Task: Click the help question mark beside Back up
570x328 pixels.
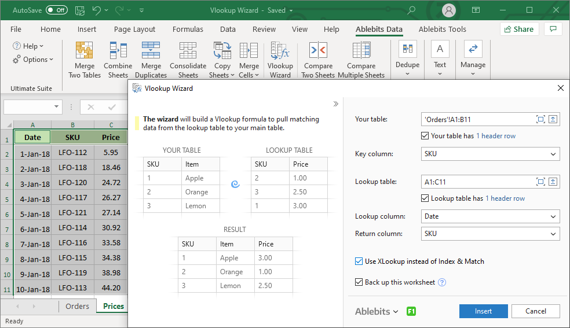Action: (x=441, y=282)
